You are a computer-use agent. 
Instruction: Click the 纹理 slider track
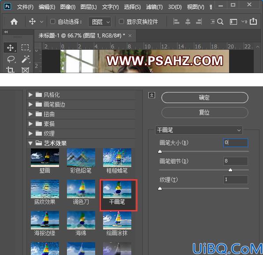click(x=204, y=188)
